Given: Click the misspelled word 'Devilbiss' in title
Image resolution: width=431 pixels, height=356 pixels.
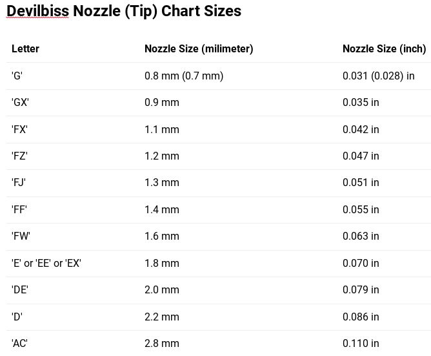Looking at the screenshot, I should point(37,12).
